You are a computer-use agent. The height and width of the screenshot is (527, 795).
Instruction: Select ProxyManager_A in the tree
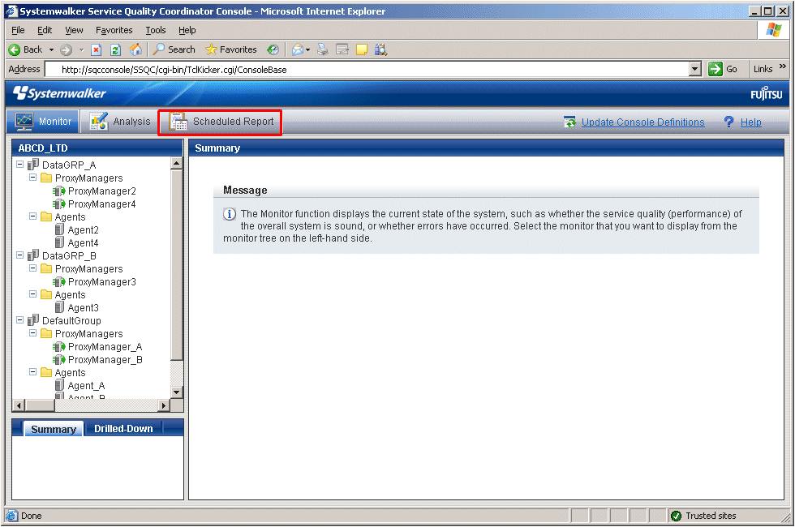(x=105, y=347)
